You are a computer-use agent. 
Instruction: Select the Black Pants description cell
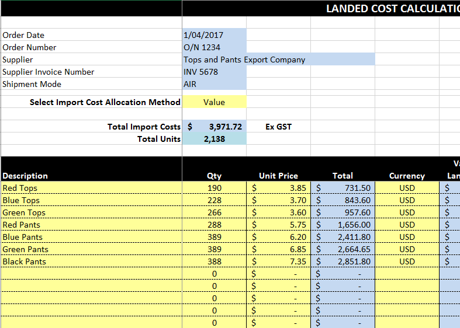coord(91,261)
